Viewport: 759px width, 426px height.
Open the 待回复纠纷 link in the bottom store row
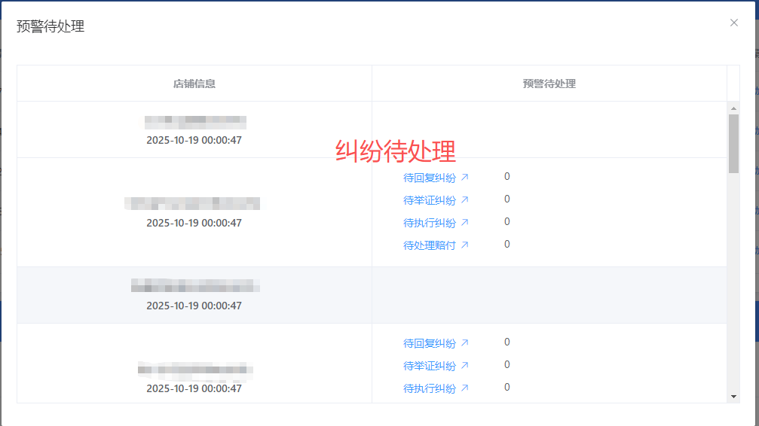[430, 343]
